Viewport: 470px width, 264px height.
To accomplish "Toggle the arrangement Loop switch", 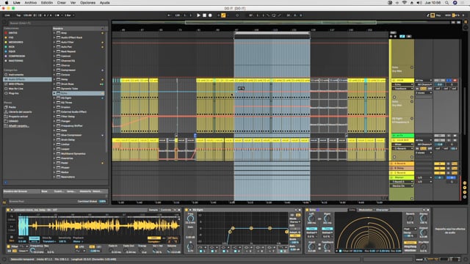I will pyautogui.click(x=274, y=15).
